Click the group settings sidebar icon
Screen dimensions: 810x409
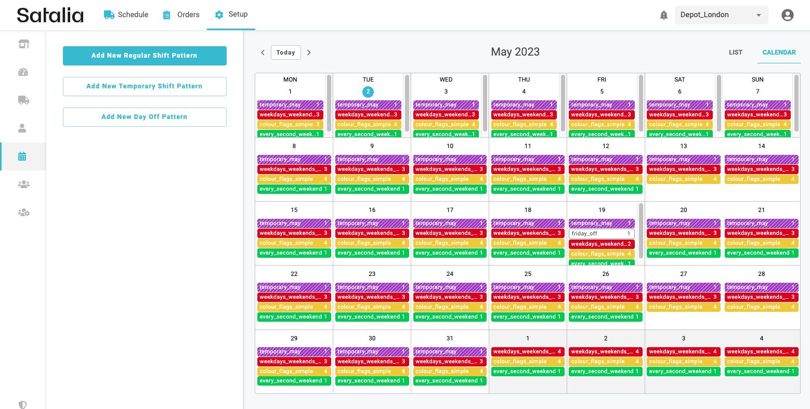tap(23, 212)
